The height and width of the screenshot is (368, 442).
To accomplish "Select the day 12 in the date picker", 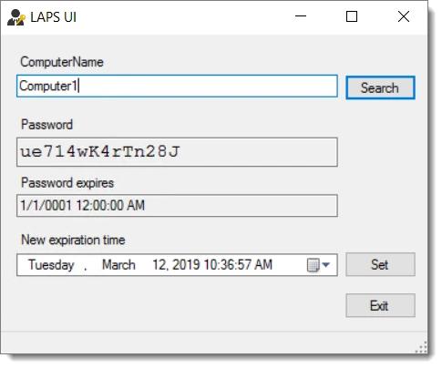I will pyautogui.click(x=159, y=265).
